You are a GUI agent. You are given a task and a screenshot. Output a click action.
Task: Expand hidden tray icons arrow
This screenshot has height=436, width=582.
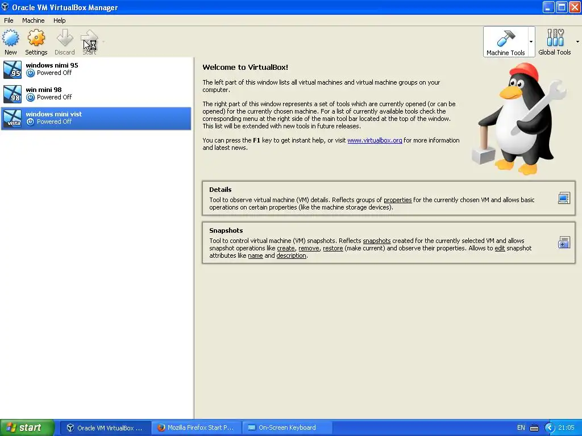[550, 428]
